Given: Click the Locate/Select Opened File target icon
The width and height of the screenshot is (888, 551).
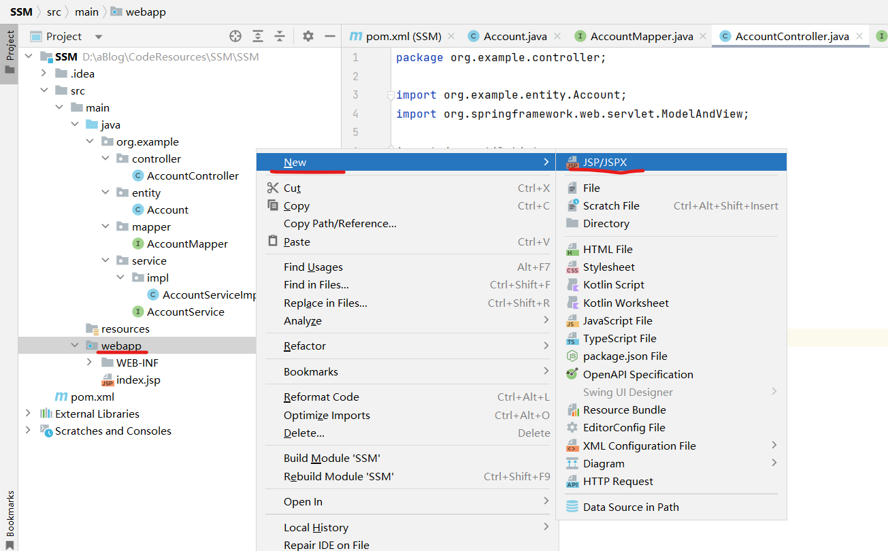Looking at the screenshot, I should (235, 36).
